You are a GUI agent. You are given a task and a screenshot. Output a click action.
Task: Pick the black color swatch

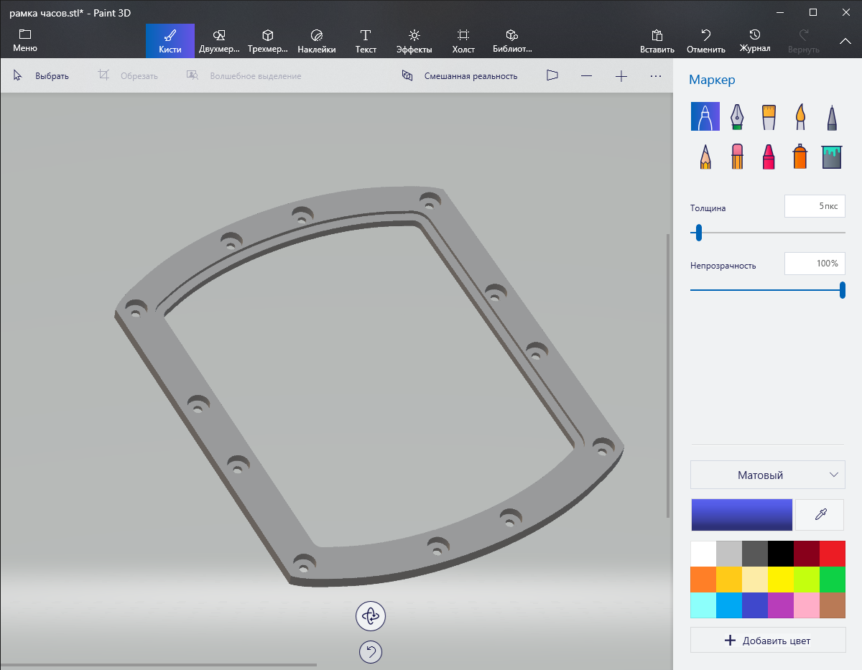tap(781, 554)
